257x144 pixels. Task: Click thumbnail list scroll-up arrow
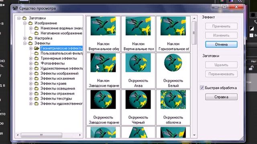tap(194, 18)
